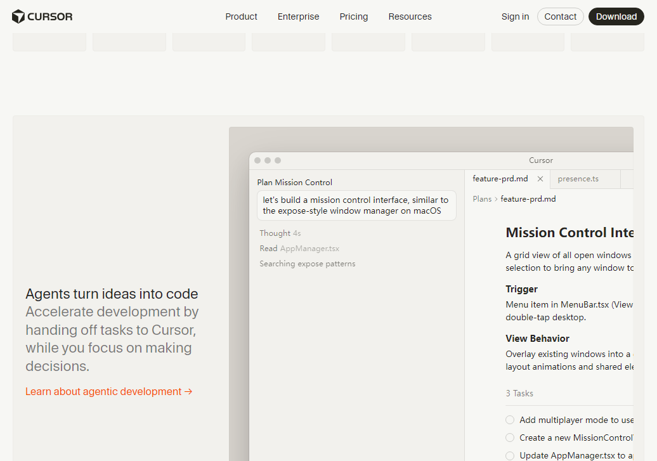Click the Contact button

pyautogui.click(x=560, y=16)
